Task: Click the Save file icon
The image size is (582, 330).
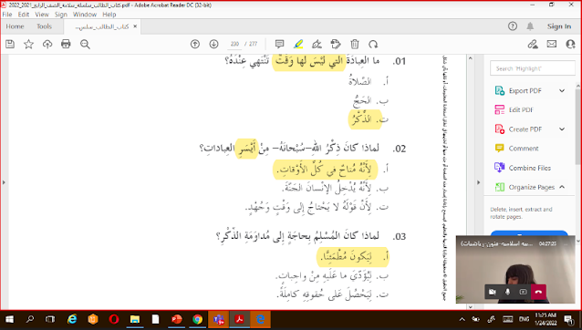Action: pyautogui.click(x=10, y=44)
